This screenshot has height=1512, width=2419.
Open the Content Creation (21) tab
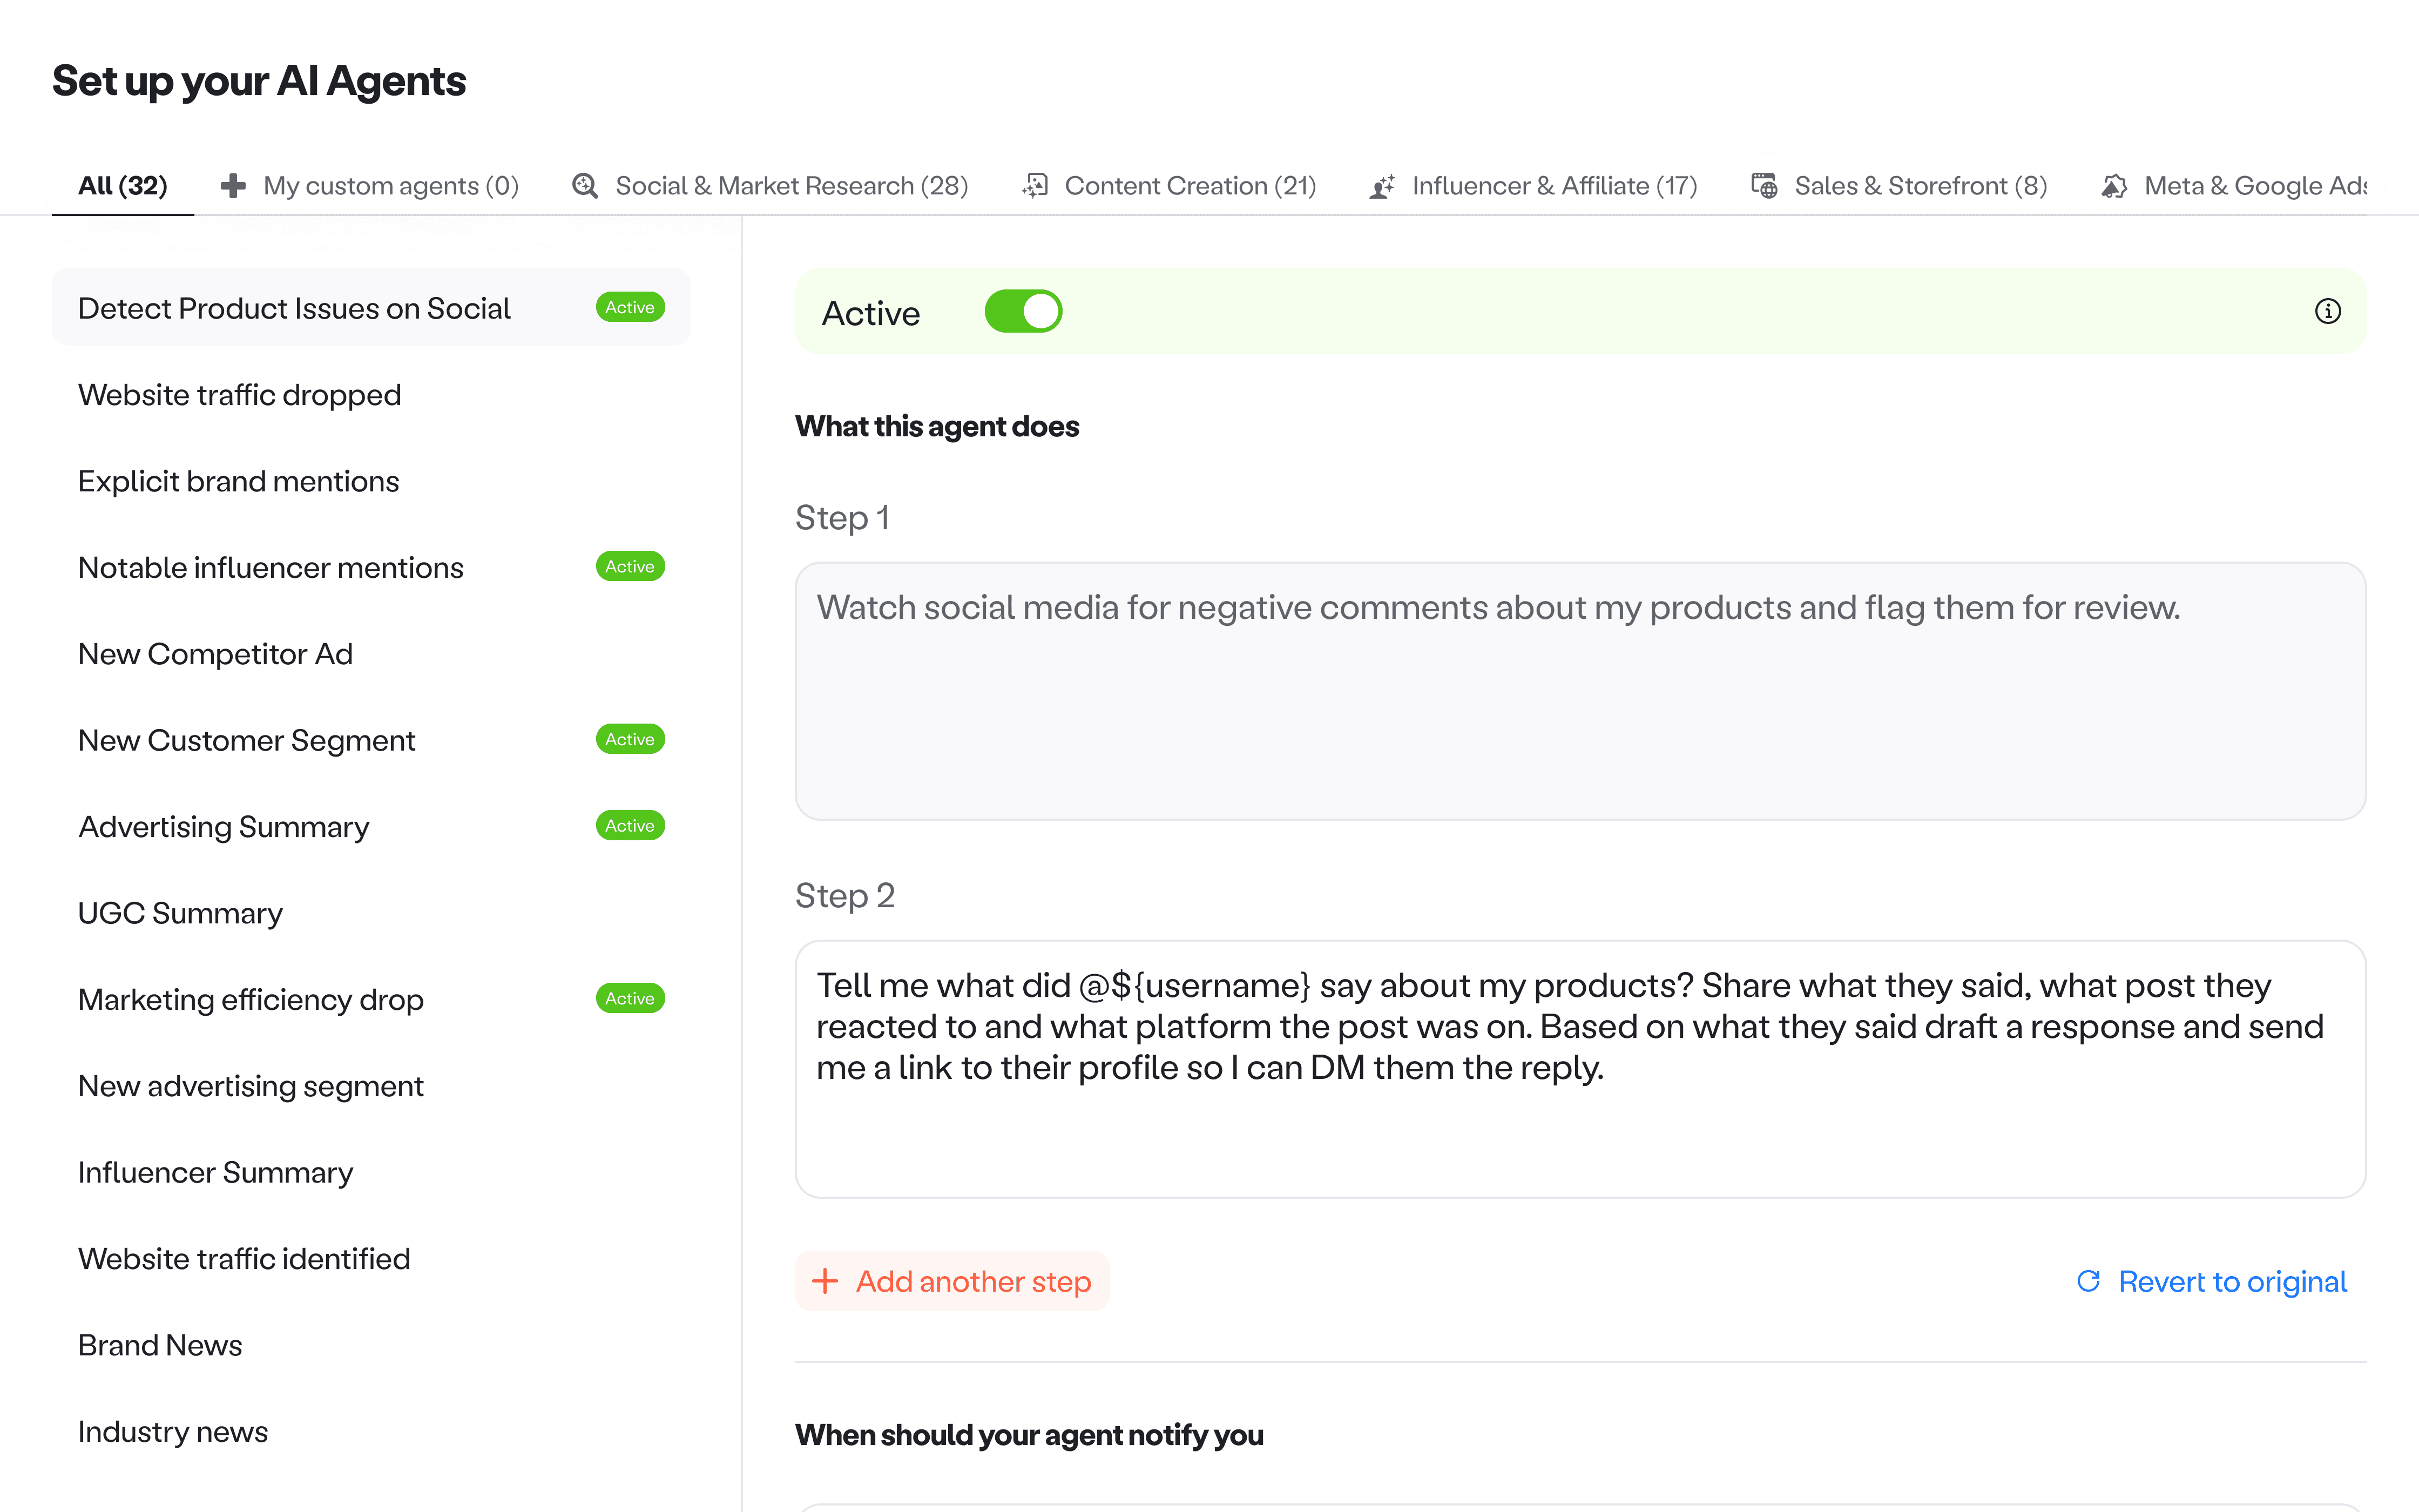pyautogui.click(x=1190, y=186)
